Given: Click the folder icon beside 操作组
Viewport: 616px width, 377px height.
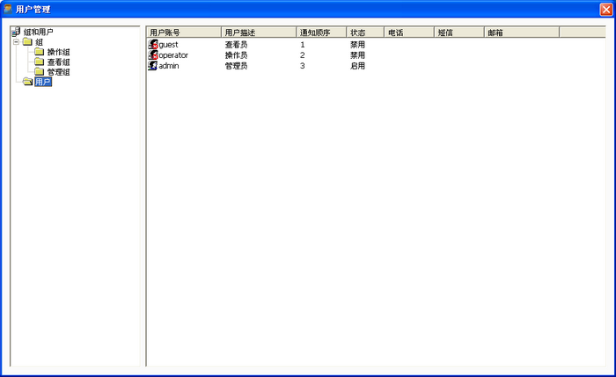Looking at the screenshot, I should pyautogui.click(x=39, y=52).
